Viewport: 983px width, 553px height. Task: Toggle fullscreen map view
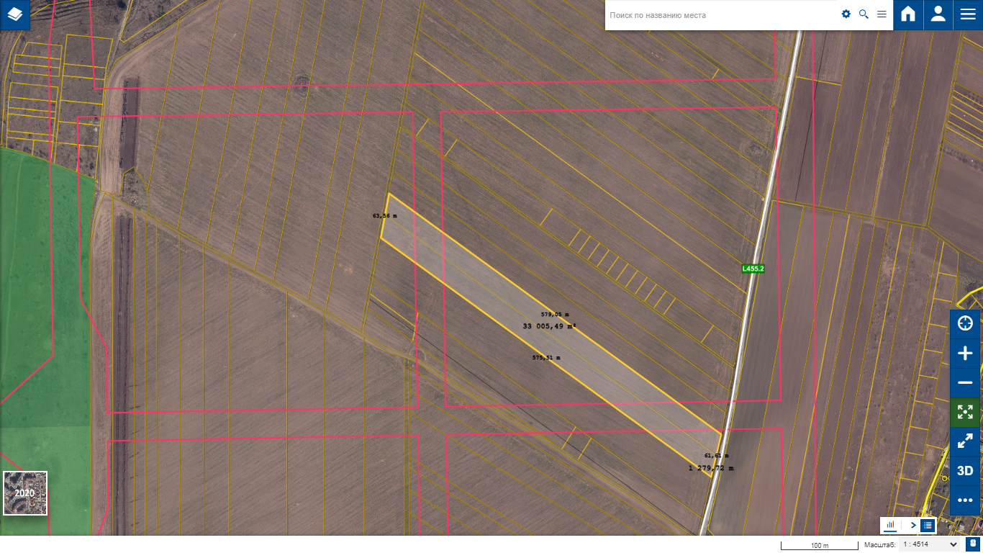965,441
